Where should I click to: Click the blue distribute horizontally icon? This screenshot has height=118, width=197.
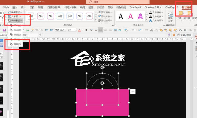pyautogui.click(x=185, y=30)
